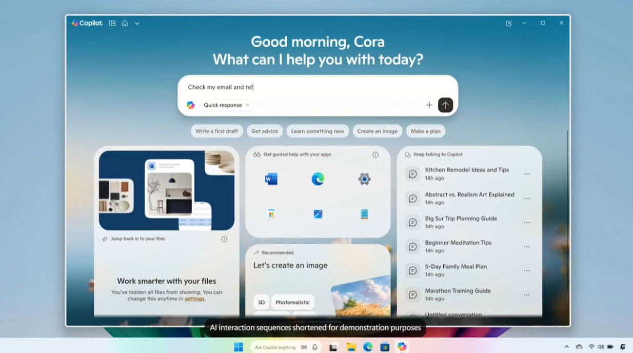The width and height of the screenshot is (633, 353).
Task: Go to Copilot home
Action: click(x=125, y=23)
